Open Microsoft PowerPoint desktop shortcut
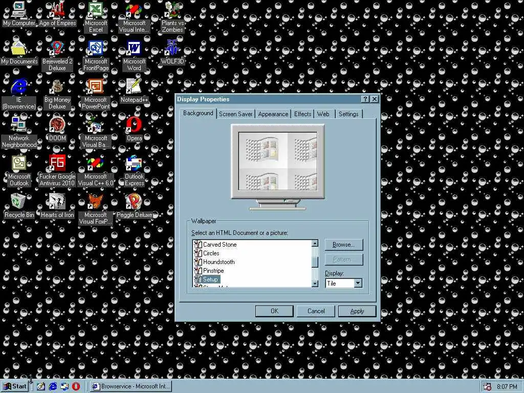Image resolution: width=524 pixels, height=393 pixels. pos(96,94)
